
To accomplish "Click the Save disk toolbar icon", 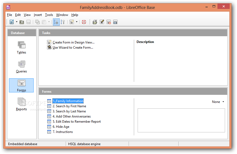I will pos(29,22).
